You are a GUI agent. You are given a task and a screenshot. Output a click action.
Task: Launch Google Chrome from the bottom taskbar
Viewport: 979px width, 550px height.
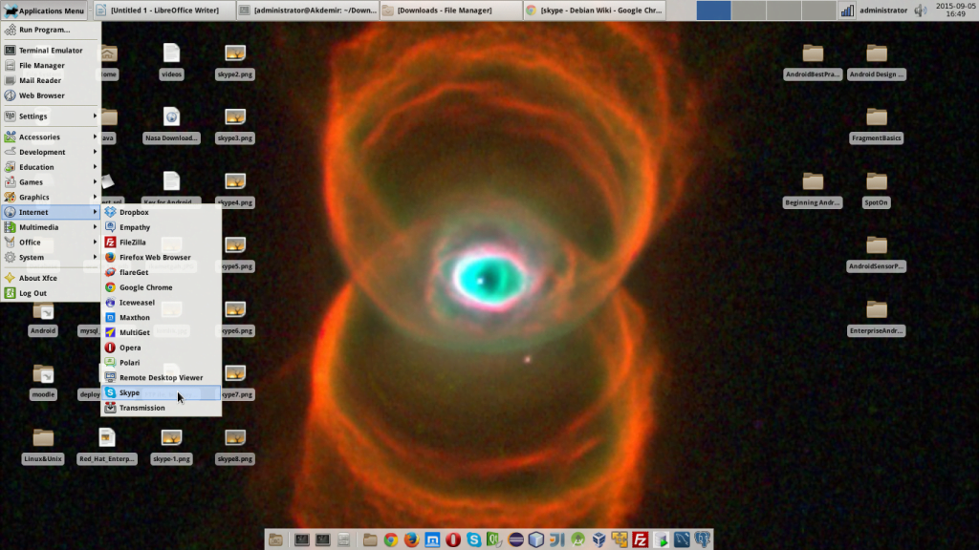(389, 539)
